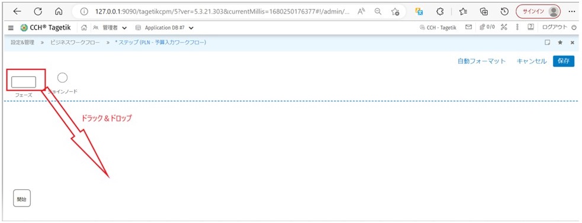Screen dimensions: 582x223
Task: Select the フェーズ rectangle shape
Action: click(x=24, y=82)
